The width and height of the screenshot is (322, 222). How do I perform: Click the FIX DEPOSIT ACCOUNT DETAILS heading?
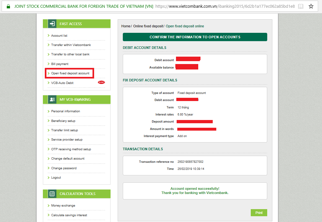(150, 80)
